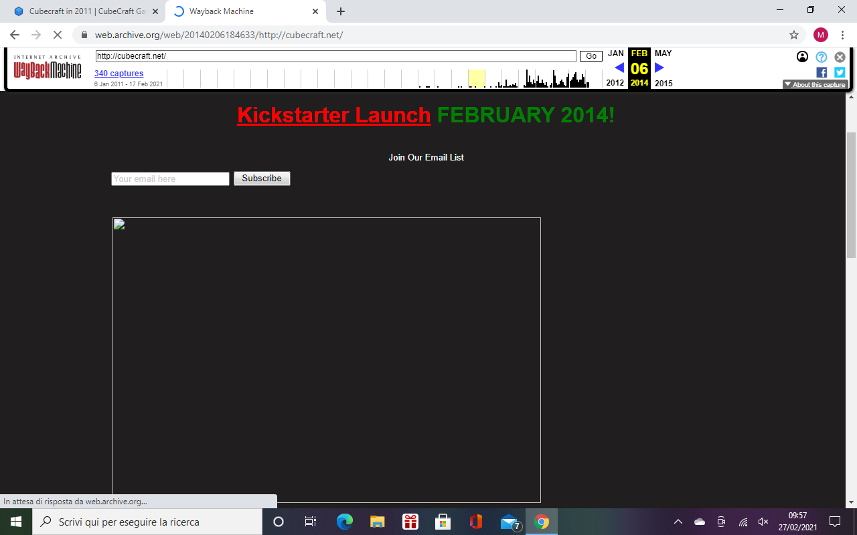Image resolution: width=857 pixels, height=535 pixels.
Task: Jump to JAN 2012 capture
Action: pyautogui.click(x=615, y=68)
